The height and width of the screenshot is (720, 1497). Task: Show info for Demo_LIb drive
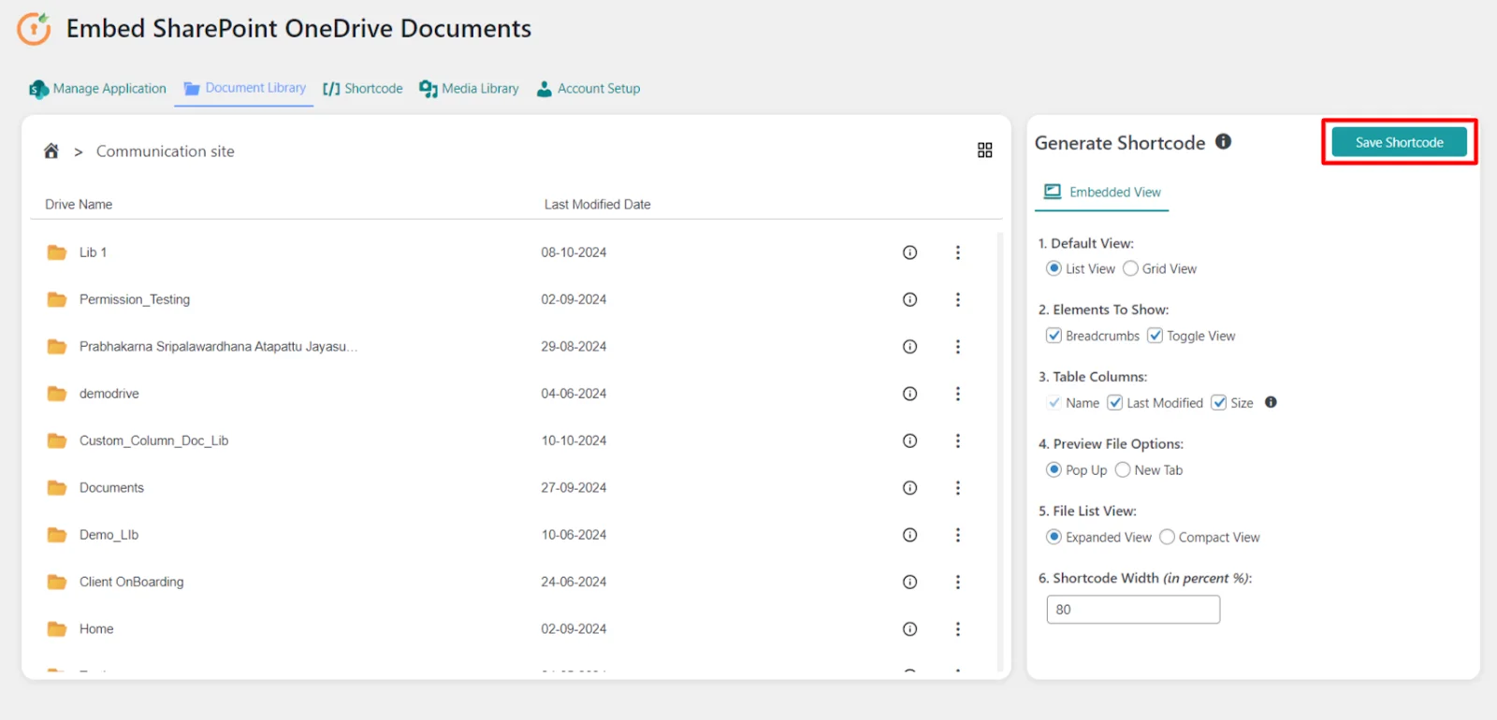[909, 535]
